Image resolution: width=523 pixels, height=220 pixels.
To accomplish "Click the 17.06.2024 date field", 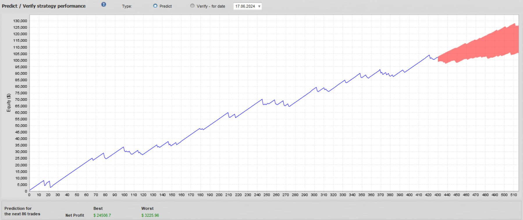I will pos(245,6).
